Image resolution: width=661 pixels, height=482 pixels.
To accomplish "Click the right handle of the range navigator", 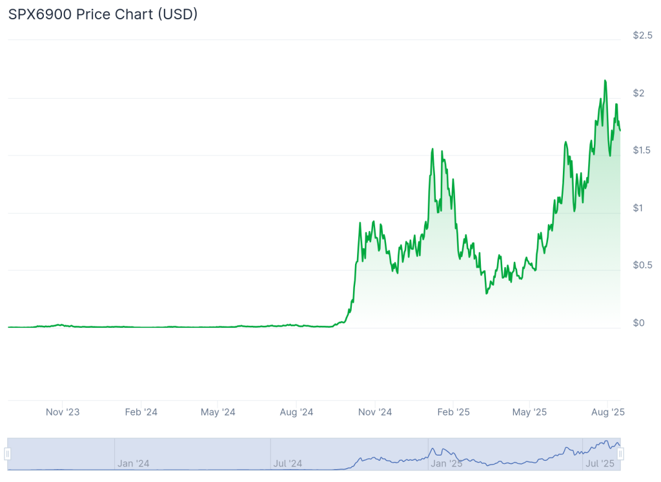I will [620, 454].
